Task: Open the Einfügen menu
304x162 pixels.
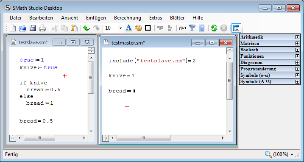Action: [96, 18]
